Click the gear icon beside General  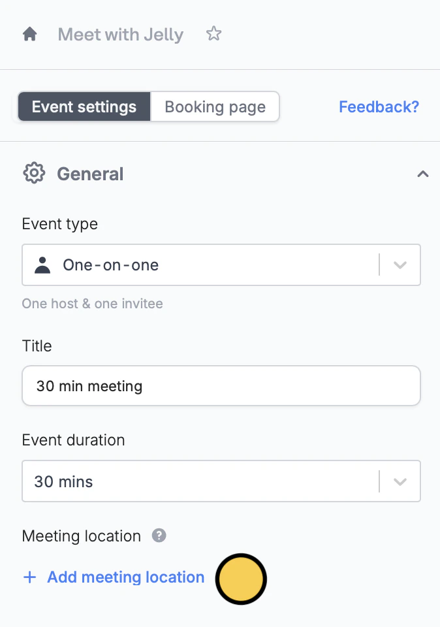(33, 173)
